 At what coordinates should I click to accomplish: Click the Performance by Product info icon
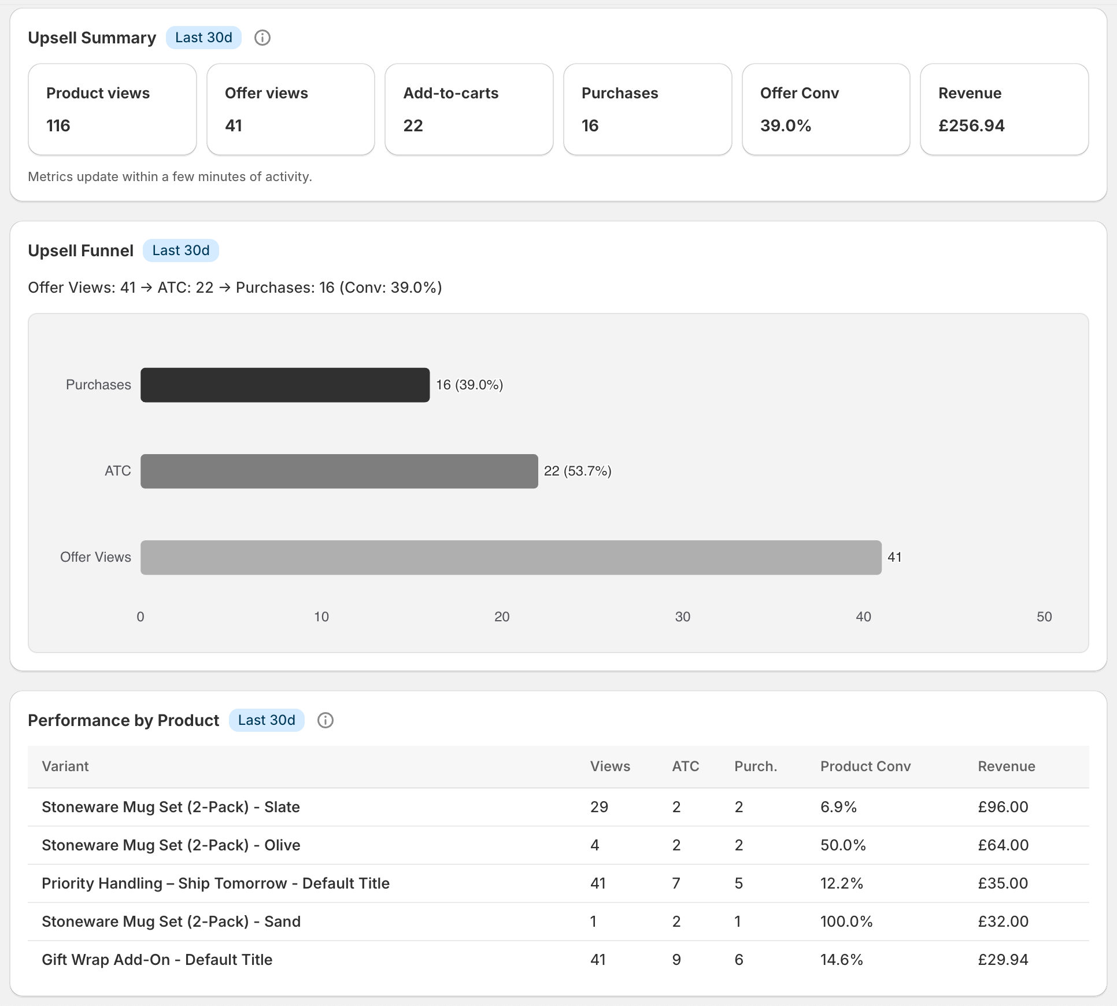(x=325, y=720)
